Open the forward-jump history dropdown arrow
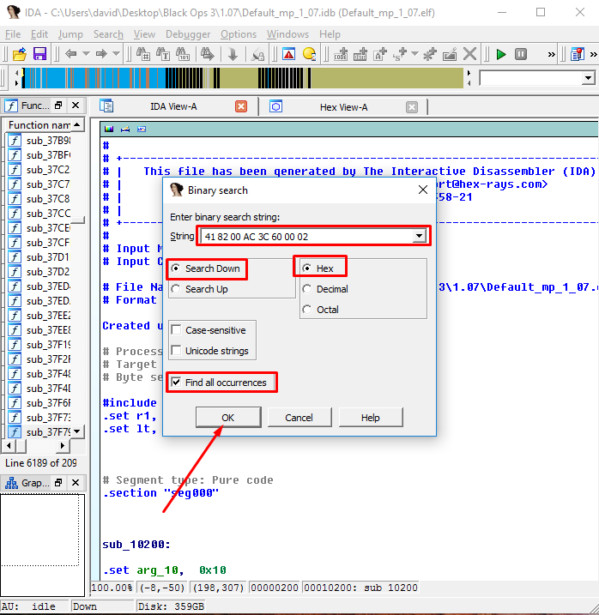Screen dimensions: 599x615 click(x=116, y=54)
